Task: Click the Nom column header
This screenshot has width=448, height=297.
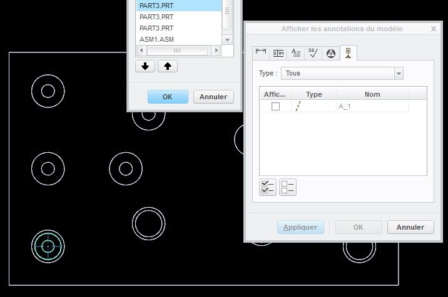Action: [372, 94]
